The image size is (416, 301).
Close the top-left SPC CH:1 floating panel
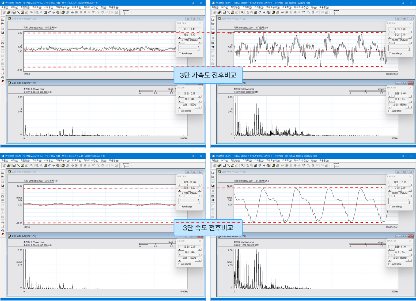coord(200,88)
